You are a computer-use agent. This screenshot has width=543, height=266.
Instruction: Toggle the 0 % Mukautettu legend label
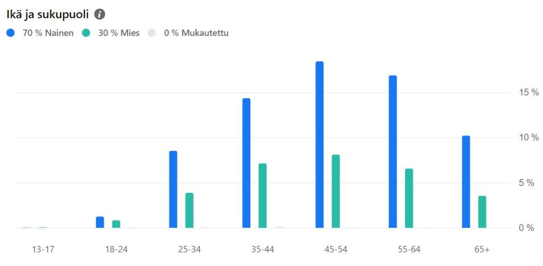click(196, 33)
